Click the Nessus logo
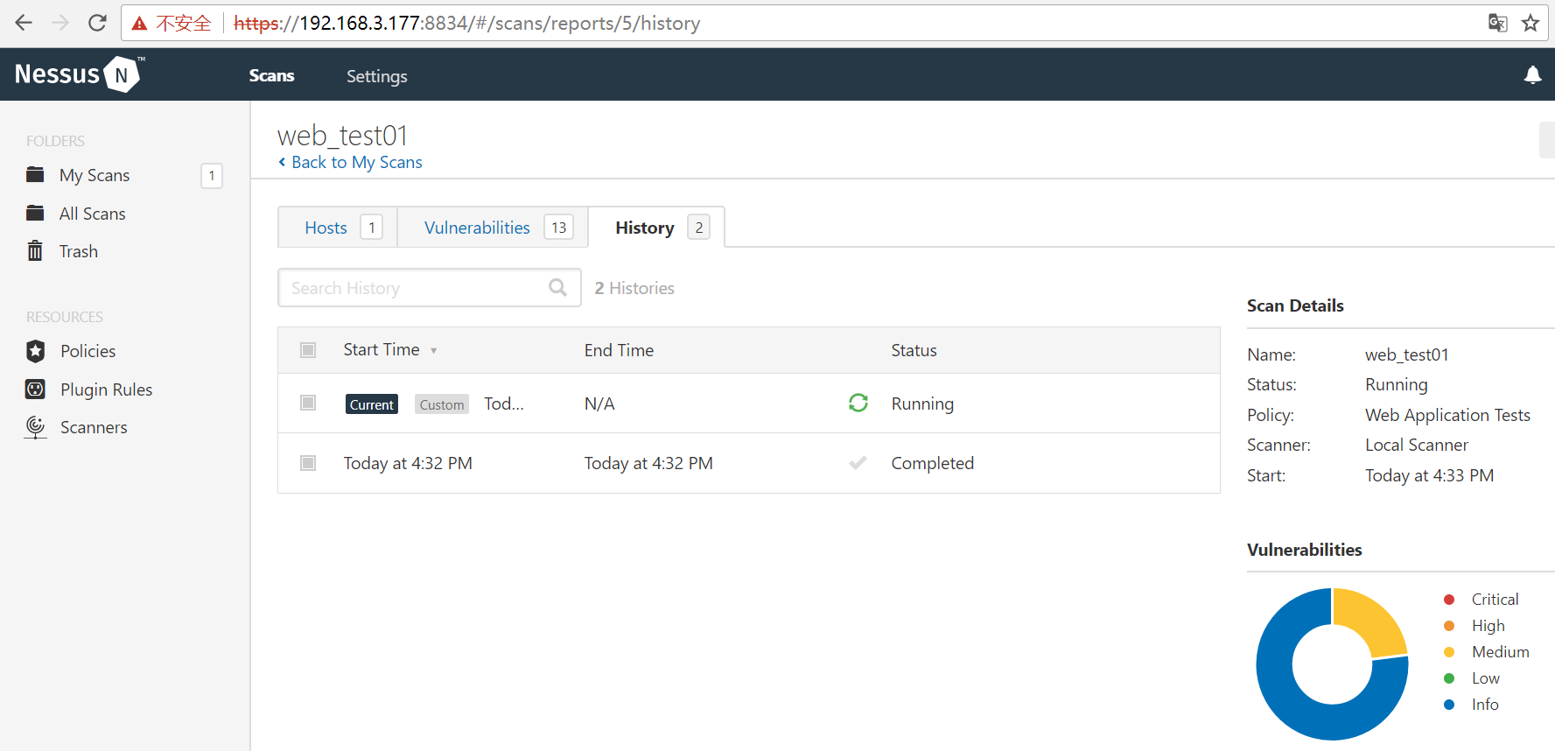Viewport: 1555px width, 751px height. (79, 74)
